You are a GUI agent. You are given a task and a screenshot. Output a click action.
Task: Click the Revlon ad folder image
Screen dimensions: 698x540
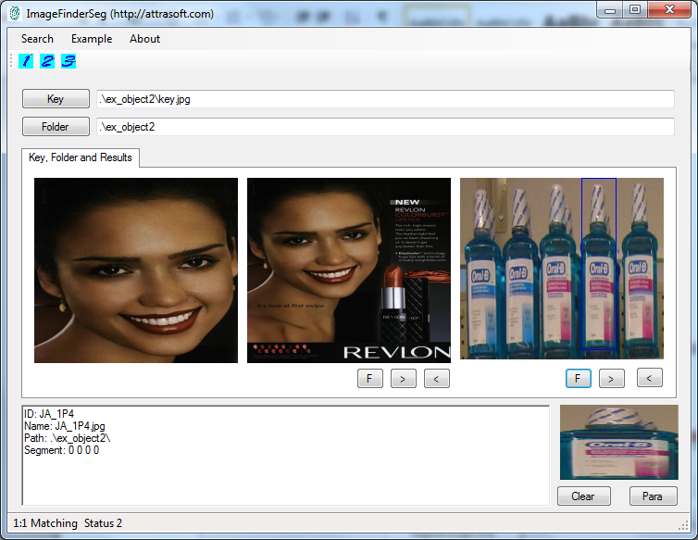349,270
